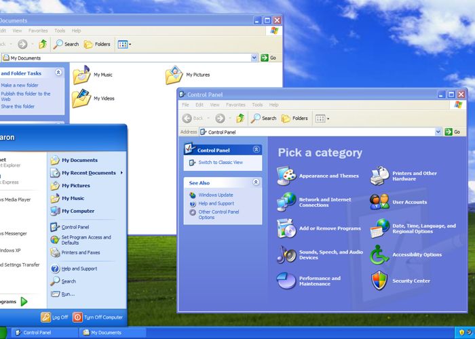
Task: Click Search in the Control Panel toolbar
Action: pyautogui.click(x=263, y=118)
